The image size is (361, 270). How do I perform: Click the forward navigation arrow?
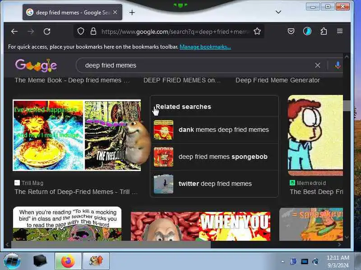coord(31,31)
